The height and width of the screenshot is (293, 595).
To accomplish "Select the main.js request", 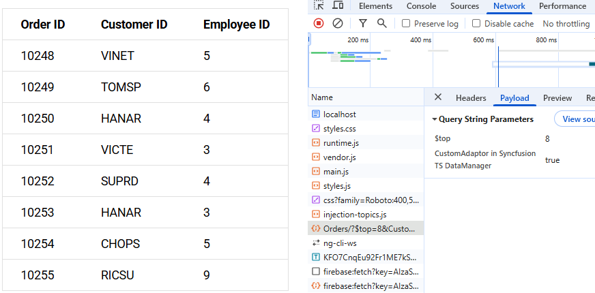I will (x=366, y=171).
